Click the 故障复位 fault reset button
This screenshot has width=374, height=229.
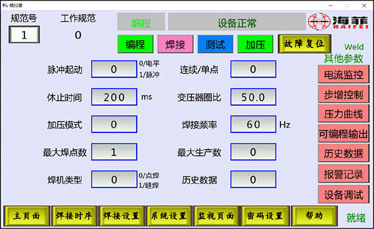[304, 44]
